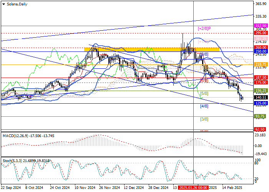Click the olive 93.75 price level tag
The height and width of the screenshot is (192, 269).
coord(261,116)
